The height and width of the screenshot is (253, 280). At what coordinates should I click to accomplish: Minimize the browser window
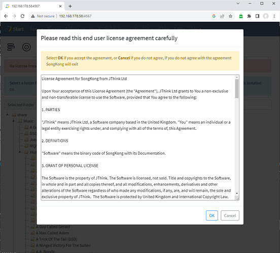(x=250, y=4)
